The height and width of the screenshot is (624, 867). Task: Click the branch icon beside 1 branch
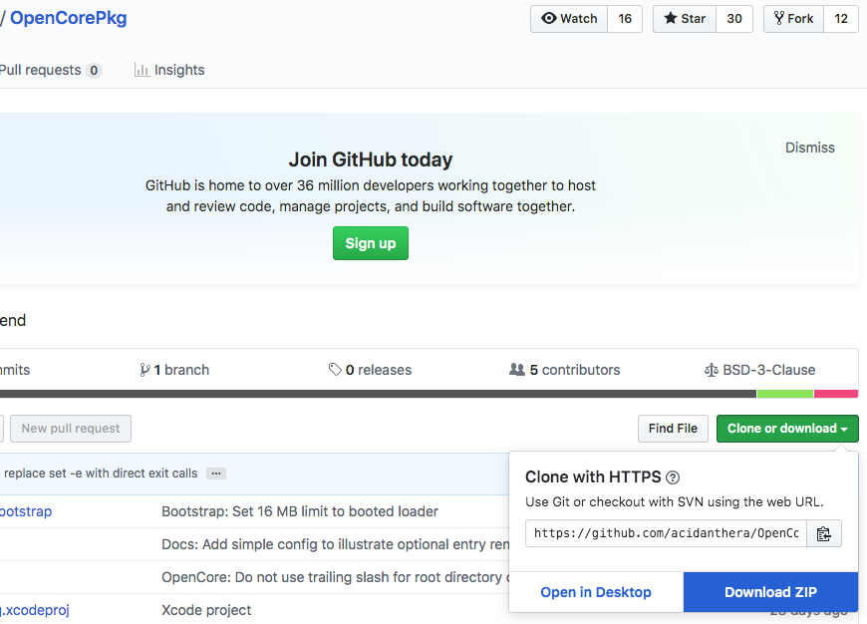(144, 370)
